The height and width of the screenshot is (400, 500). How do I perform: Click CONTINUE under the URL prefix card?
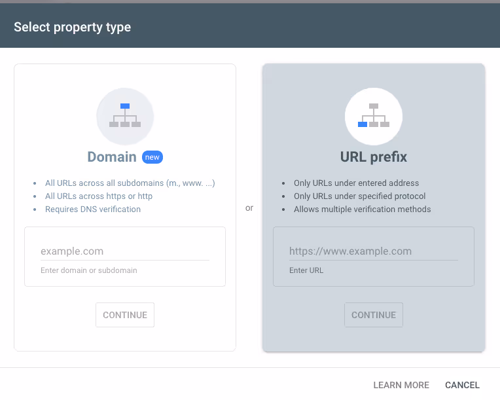coord(374,315)
